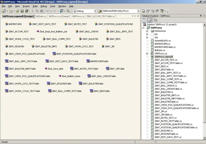Switch to the ZBAT_ACCOM_TEXTTable.cs tab
This screenshot has width=206, height=144.
pyautogui.click(x=101, y=16)
